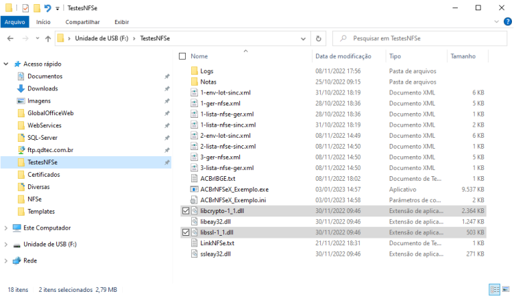Select Diversas folder in sidebar
Viewport: 514px width, 296px height.
[x=38, y=187]
